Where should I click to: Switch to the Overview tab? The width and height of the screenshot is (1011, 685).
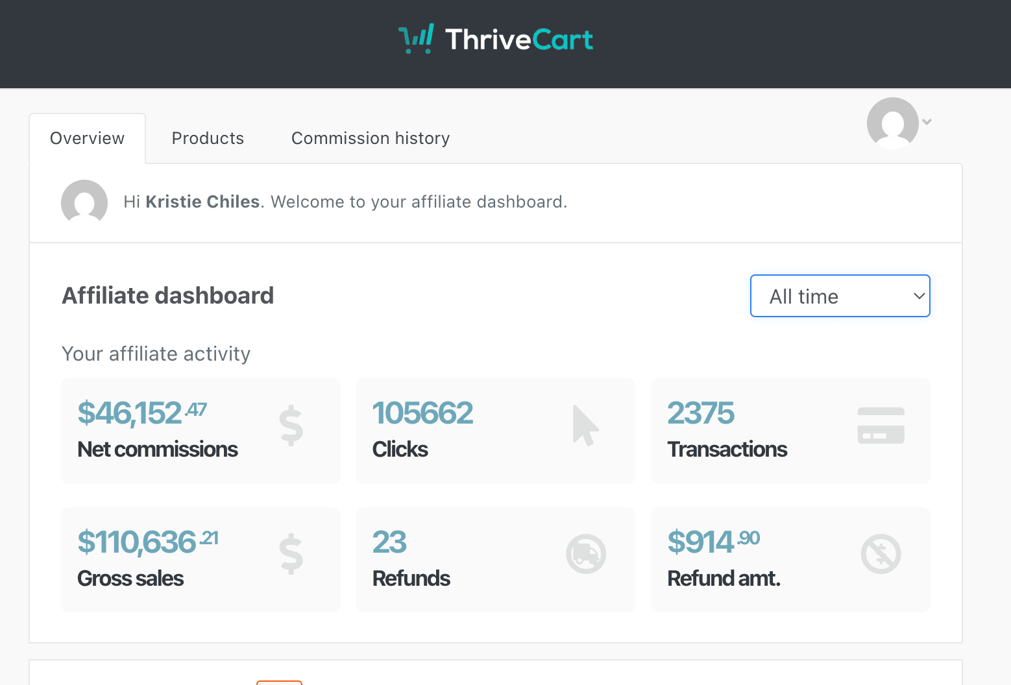click(x=87, y=138)
